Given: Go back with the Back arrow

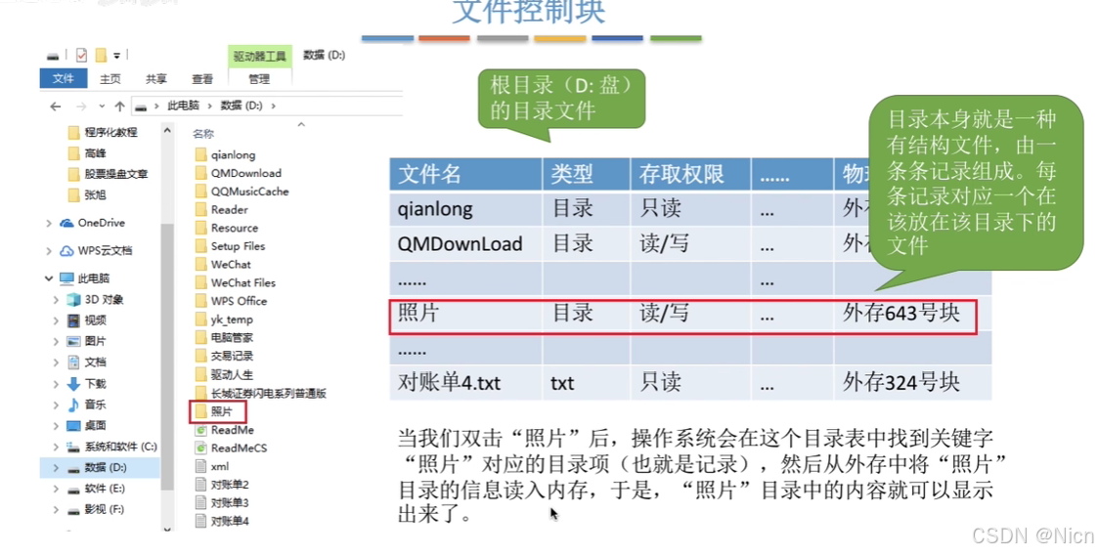Looking at the screenshot, I should tap(56, 107).
